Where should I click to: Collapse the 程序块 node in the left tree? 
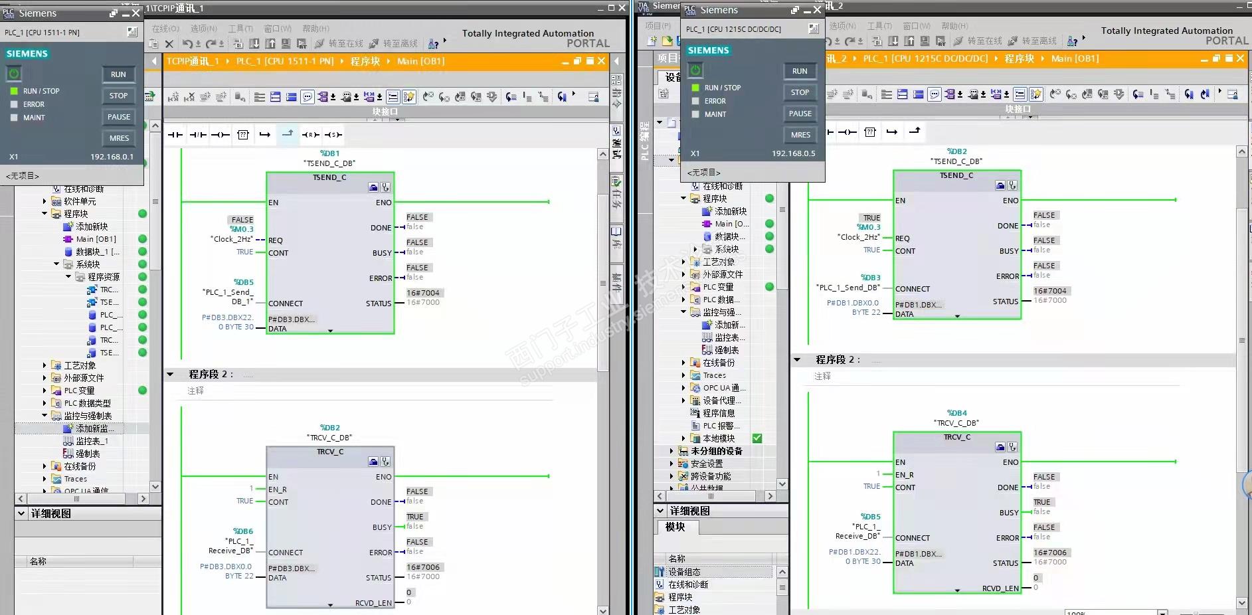(x=45, y=214)
